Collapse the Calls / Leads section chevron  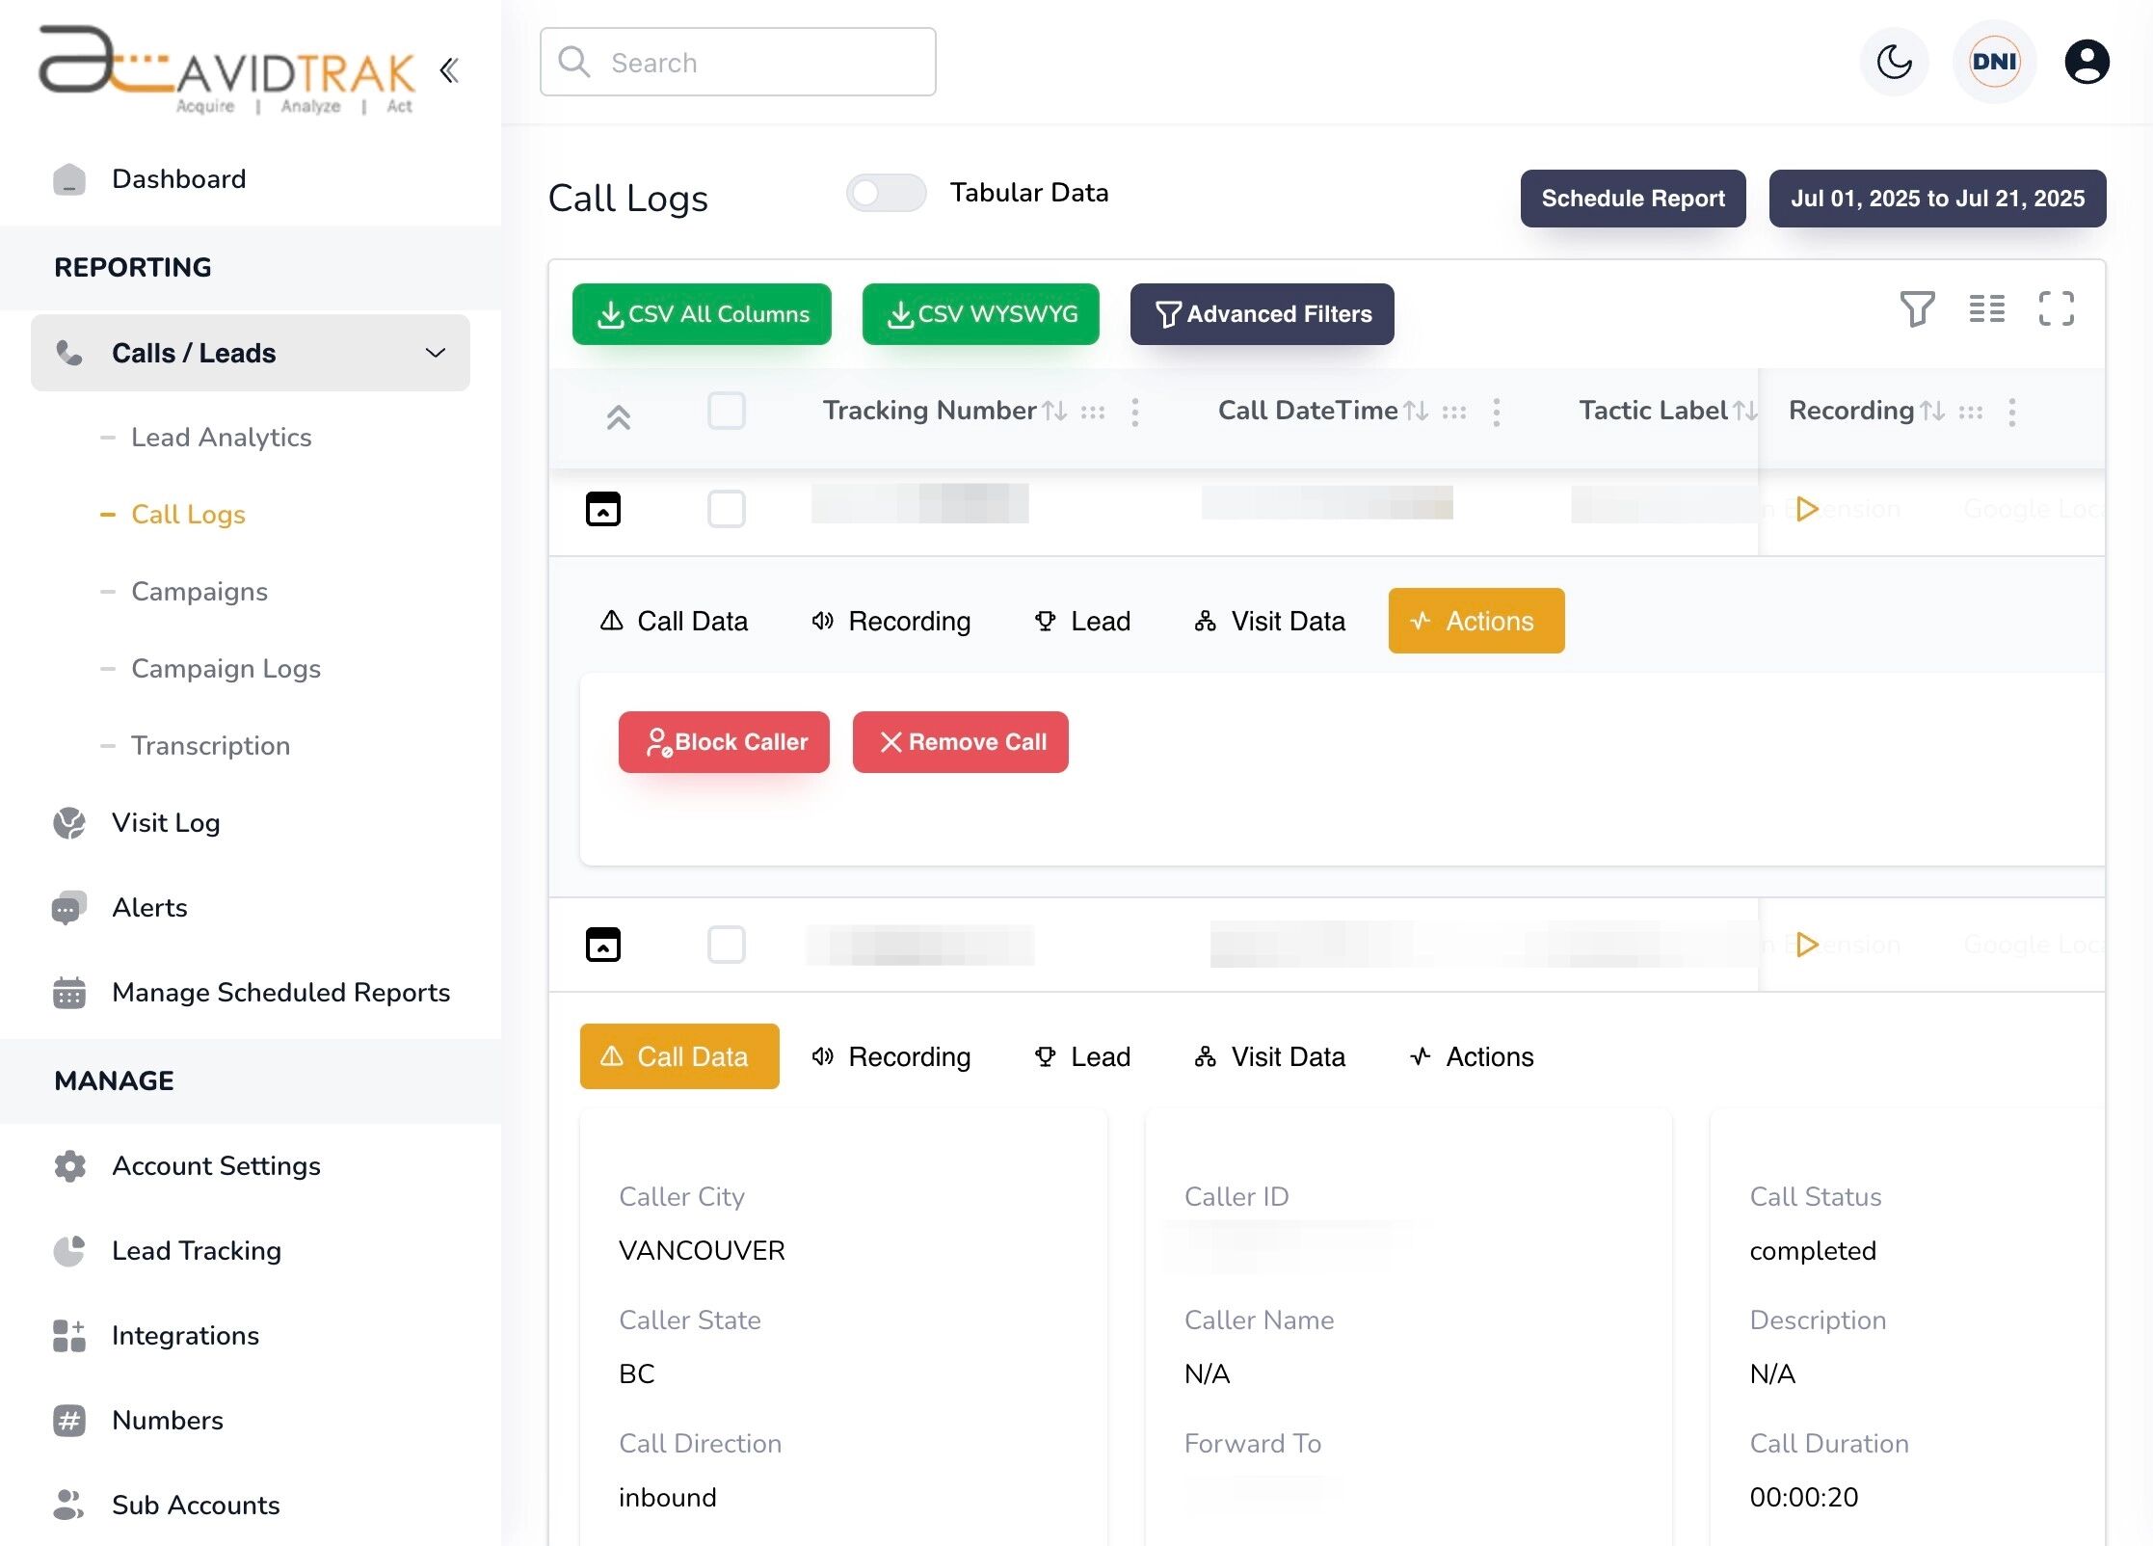(x=436, y=353)
